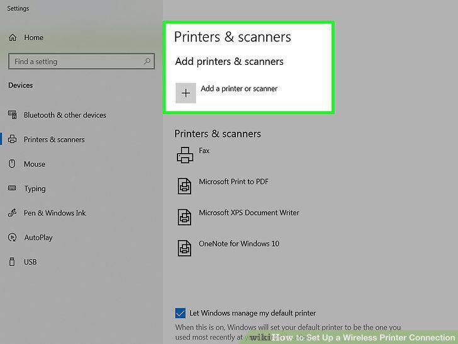Click the Bluetooth & other devices icon
458x344 pixels.
pos(13,115)
